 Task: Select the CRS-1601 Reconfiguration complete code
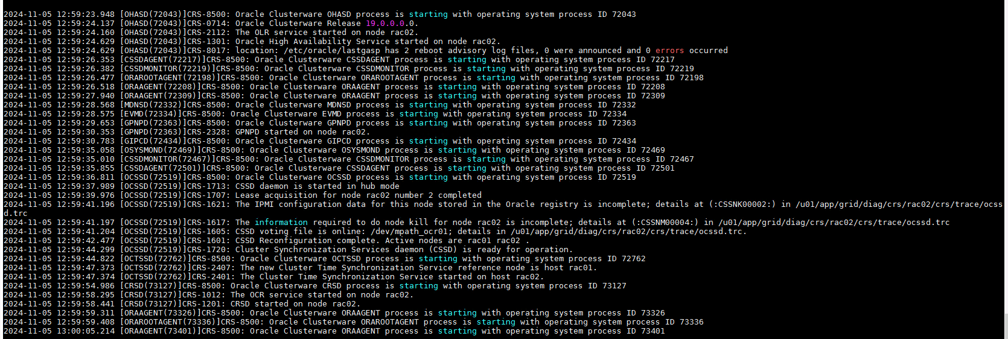pos(206,241)
